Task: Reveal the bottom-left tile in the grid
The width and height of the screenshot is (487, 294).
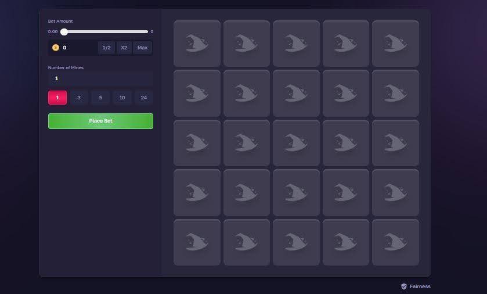Action: [197, 242]
